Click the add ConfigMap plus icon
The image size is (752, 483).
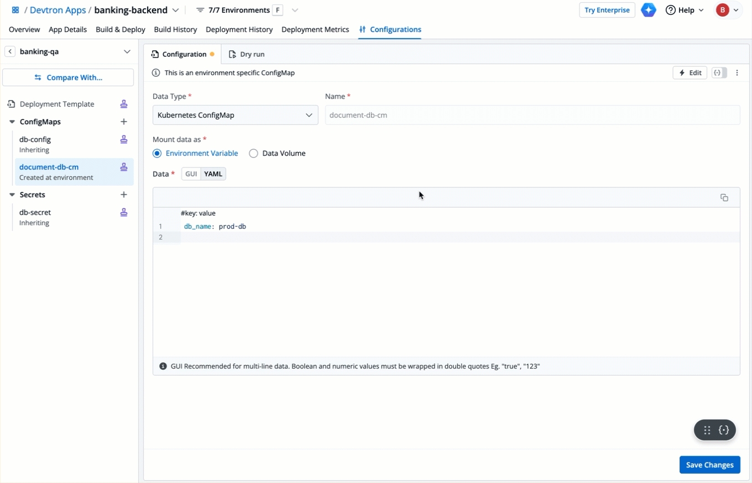124,122
